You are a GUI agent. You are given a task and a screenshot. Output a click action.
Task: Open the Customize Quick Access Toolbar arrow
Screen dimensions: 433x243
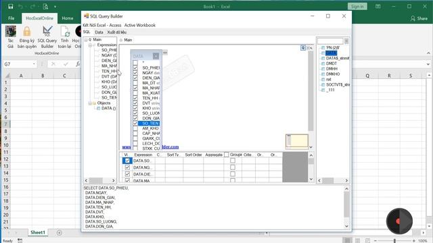point(55,7)
